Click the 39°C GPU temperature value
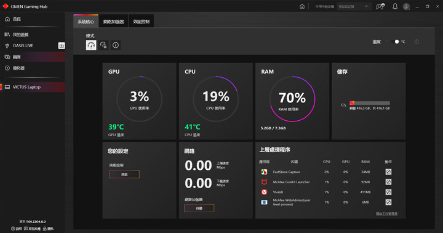 point(116,127)
